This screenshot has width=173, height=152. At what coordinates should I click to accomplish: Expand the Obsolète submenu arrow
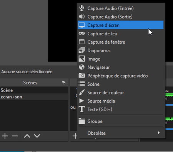159,133
